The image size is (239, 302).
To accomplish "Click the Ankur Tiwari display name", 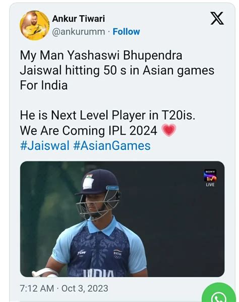I will [79, 19].
